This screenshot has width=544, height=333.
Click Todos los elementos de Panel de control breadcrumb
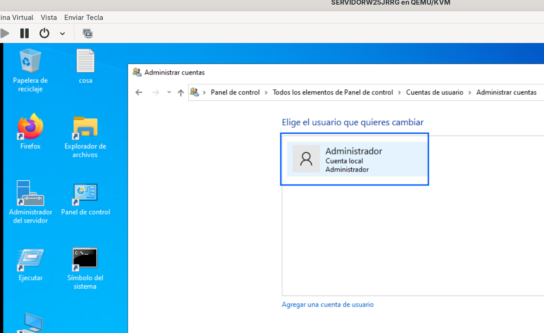click(x=333, y=92)
